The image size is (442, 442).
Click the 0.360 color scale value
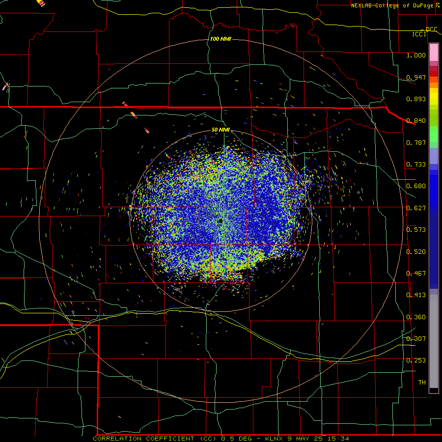(416, 317)
